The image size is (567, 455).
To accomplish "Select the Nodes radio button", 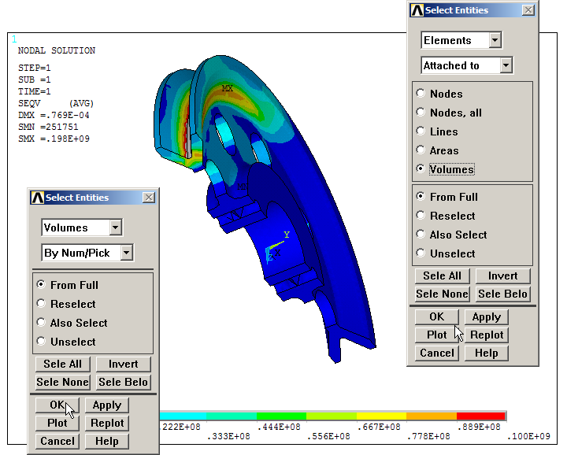I will click(421, 94).
